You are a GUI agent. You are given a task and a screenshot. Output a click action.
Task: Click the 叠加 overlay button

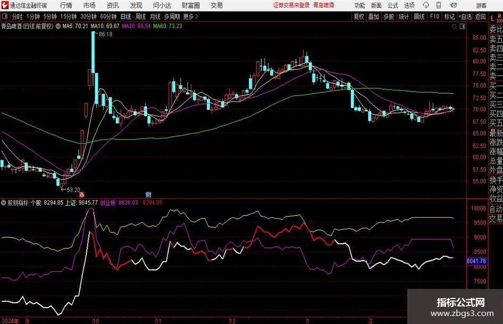point(374,16)
